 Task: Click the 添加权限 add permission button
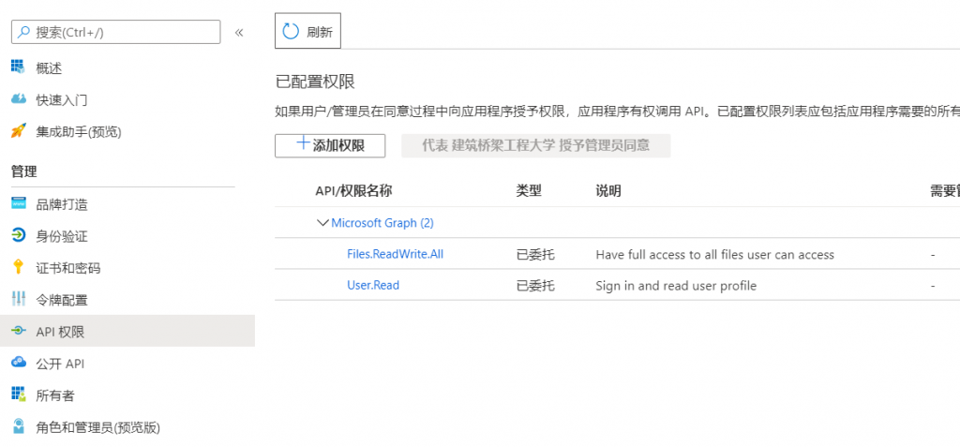click(330, 145)
